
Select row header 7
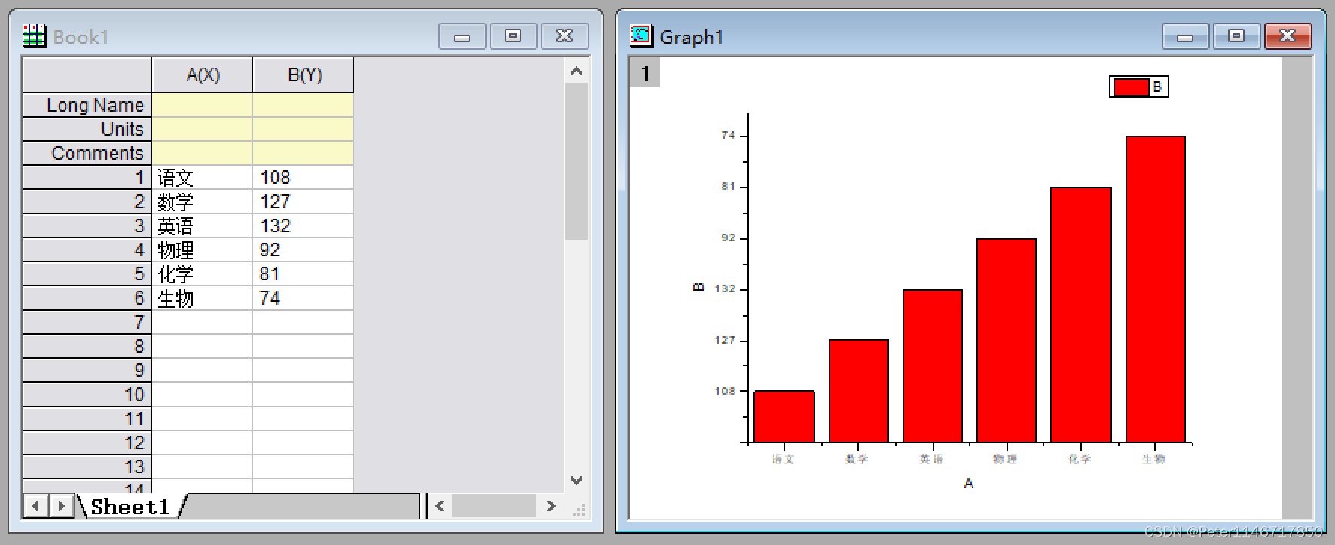87,322
